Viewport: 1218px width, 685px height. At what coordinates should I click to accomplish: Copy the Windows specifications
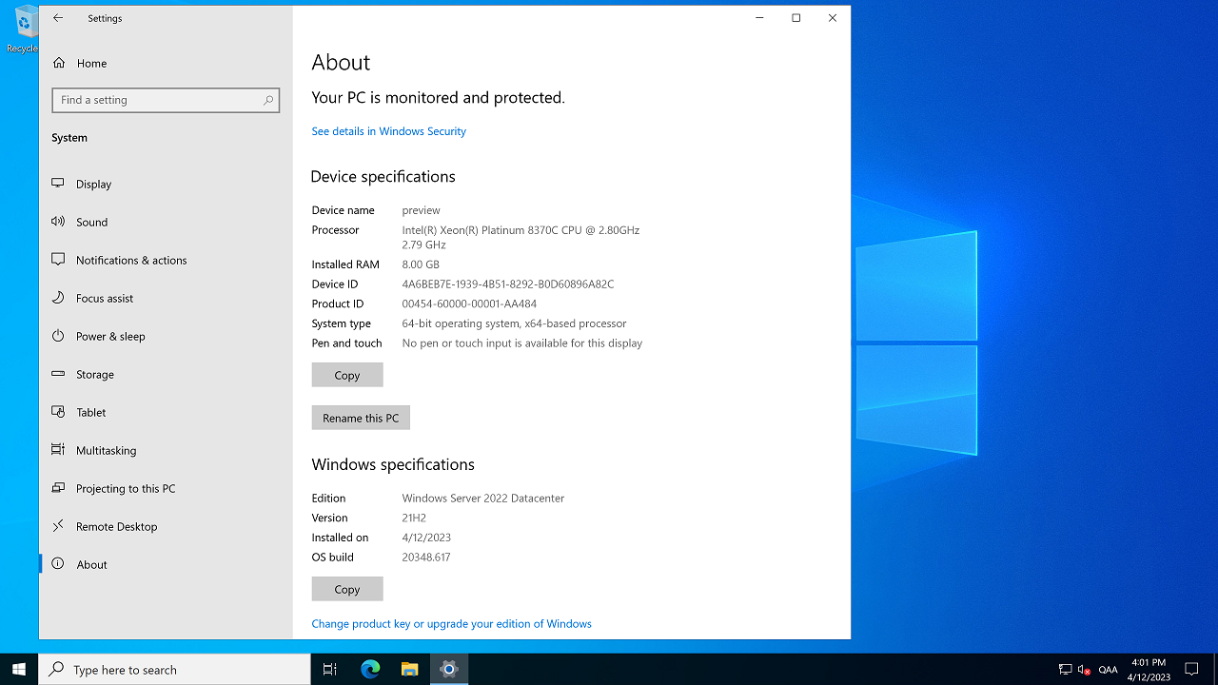tap(347, 589)
